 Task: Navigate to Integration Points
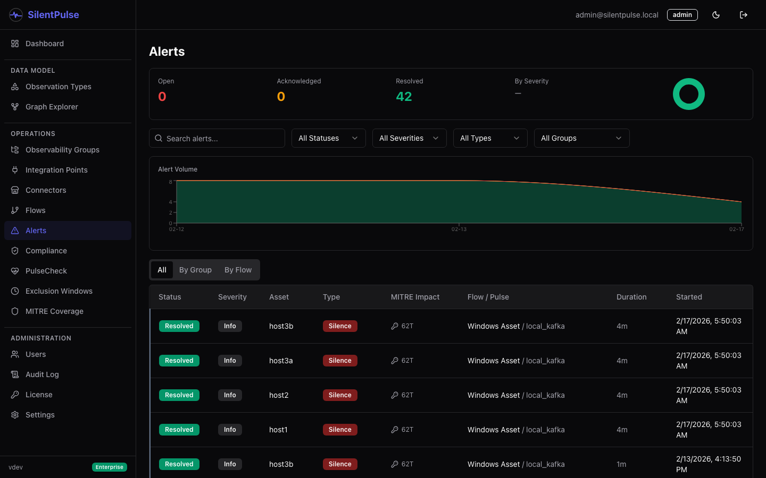pyautogui.click(x=68, y=170)
